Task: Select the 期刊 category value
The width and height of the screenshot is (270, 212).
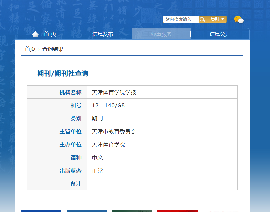Action: pos(97,118)
